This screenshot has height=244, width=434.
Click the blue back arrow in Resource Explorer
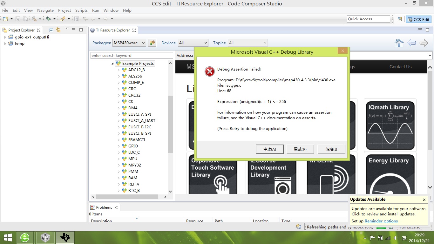pyautogui.click(x=411, y=43)
